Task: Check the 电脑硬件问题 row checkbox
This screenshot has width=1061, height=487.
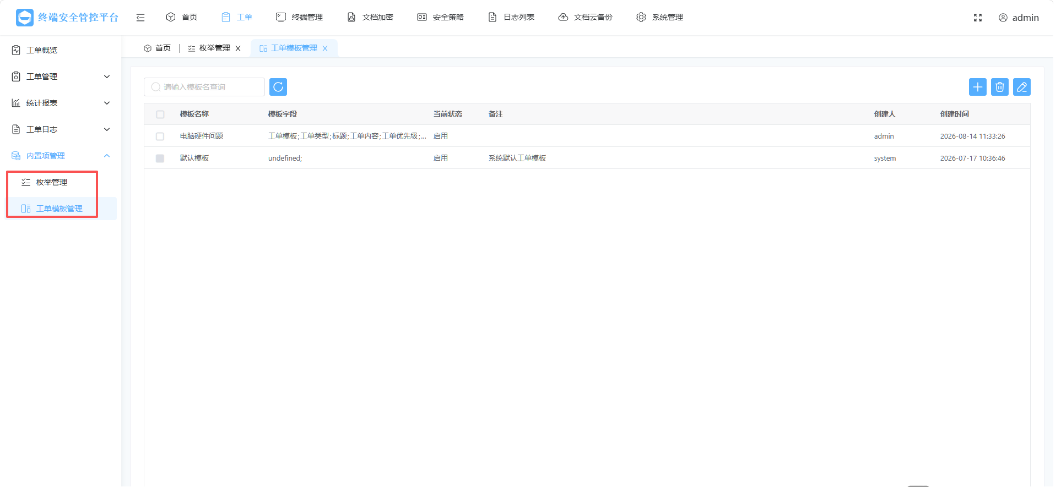Action: 160,136
